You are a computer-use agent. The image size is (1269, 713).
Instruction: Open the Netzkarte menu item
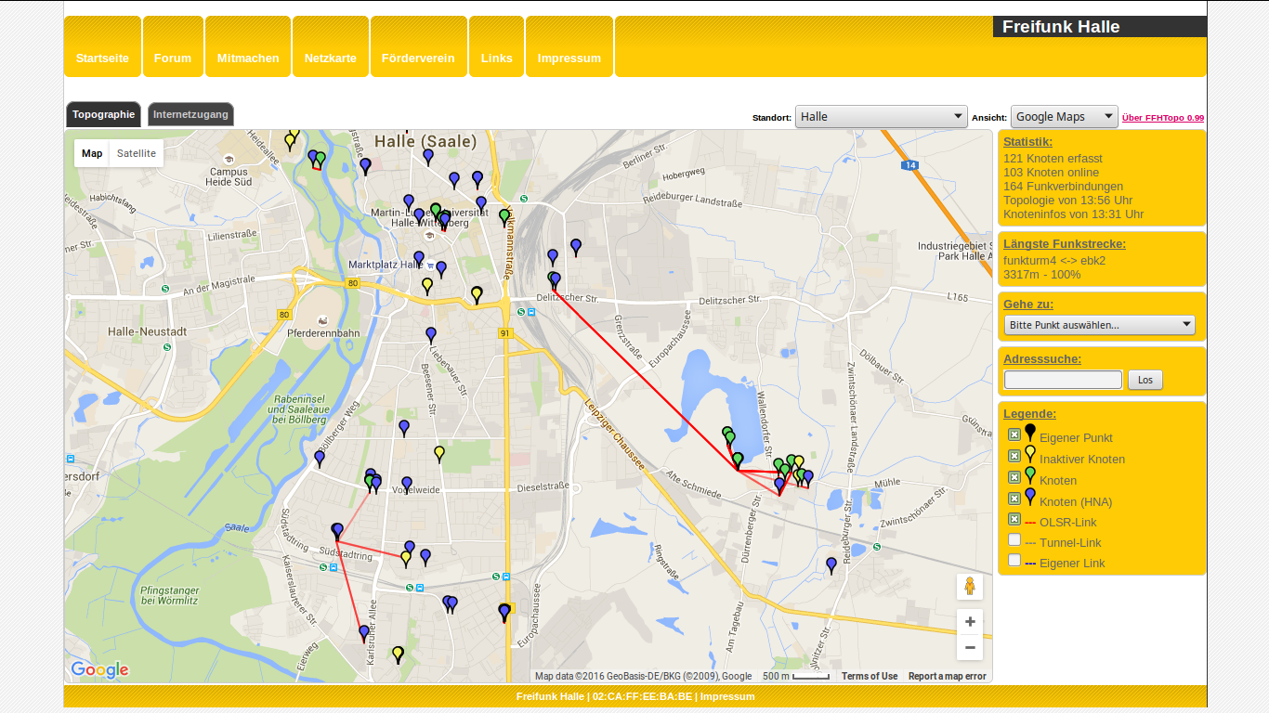click(330, 58)
